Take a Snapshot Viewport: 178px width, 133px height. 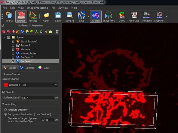(x=159, y=17)
